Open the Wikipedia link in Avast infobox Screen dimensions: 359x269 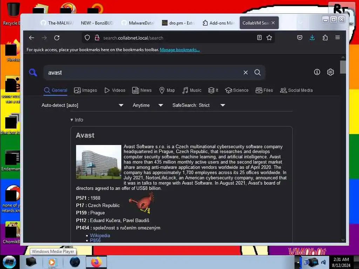click(x=100, y=235)
